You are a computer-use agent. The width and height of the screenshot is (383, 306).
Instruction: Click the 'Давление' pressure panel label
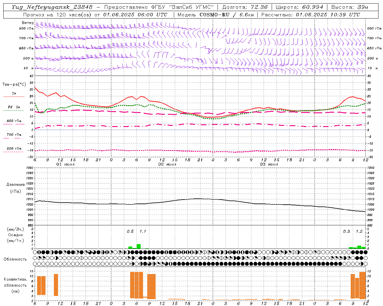point(16,185)
